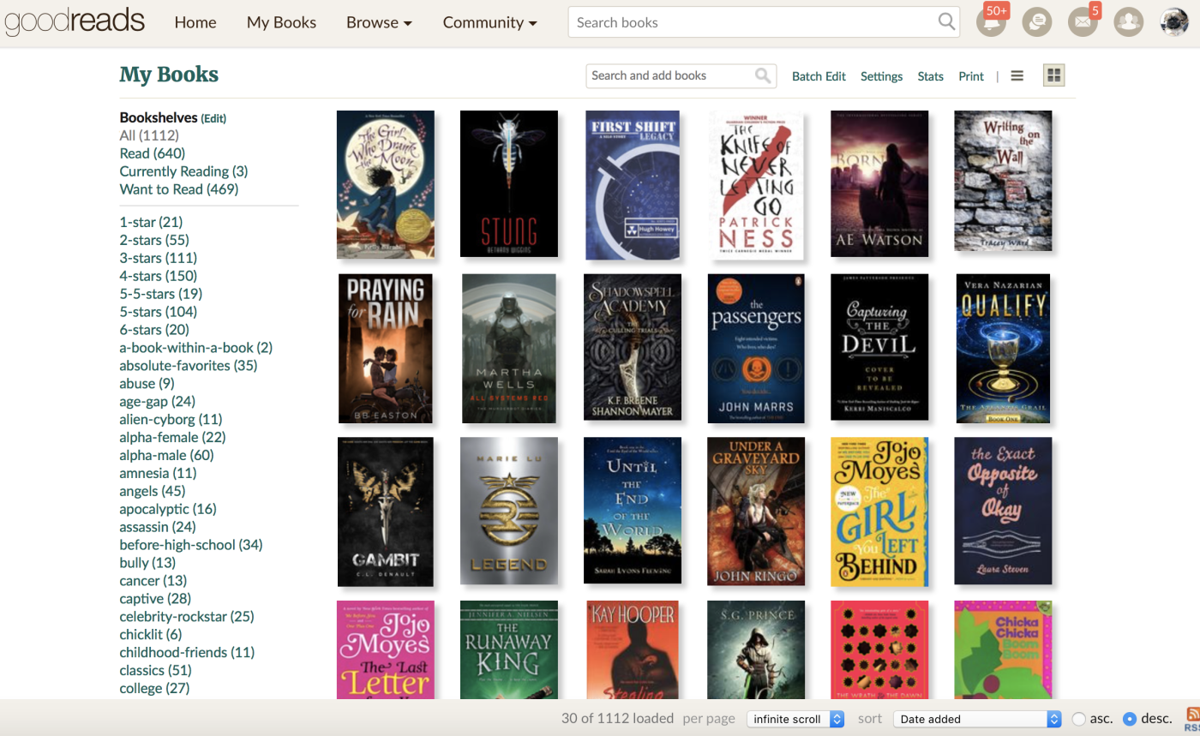Switch to table view with the list icon
This screenshot has width=1200, height=736.
click(x=1017, y=75)
